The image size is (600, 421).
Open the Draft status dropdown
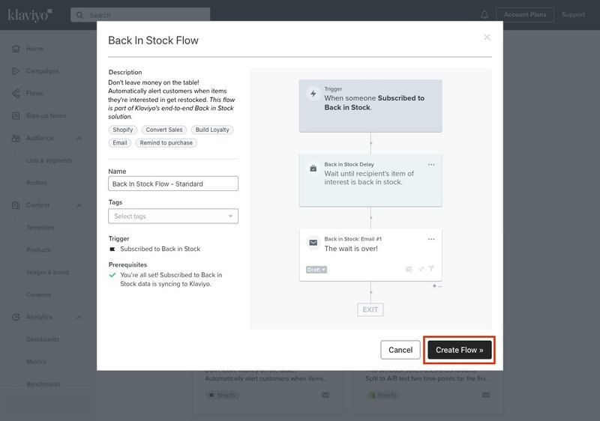pos(316,270)
